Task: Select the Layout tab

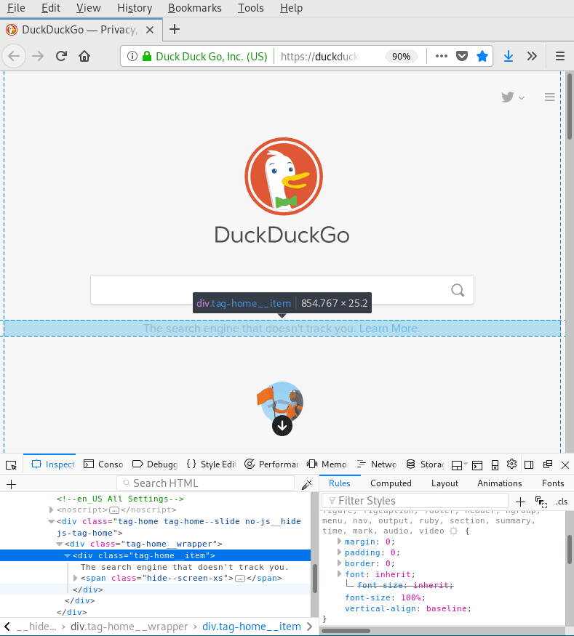Action: pos(445,483)
